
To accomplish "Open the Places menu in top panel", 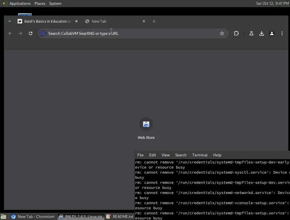I will [x=40, y=3].
